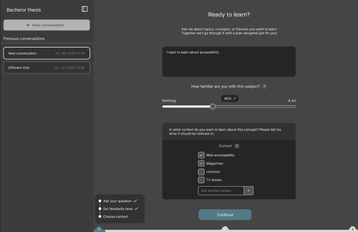Uncheck the Magazines checkbox
Viewport: 358px width, 232px height.
[201, 164]
